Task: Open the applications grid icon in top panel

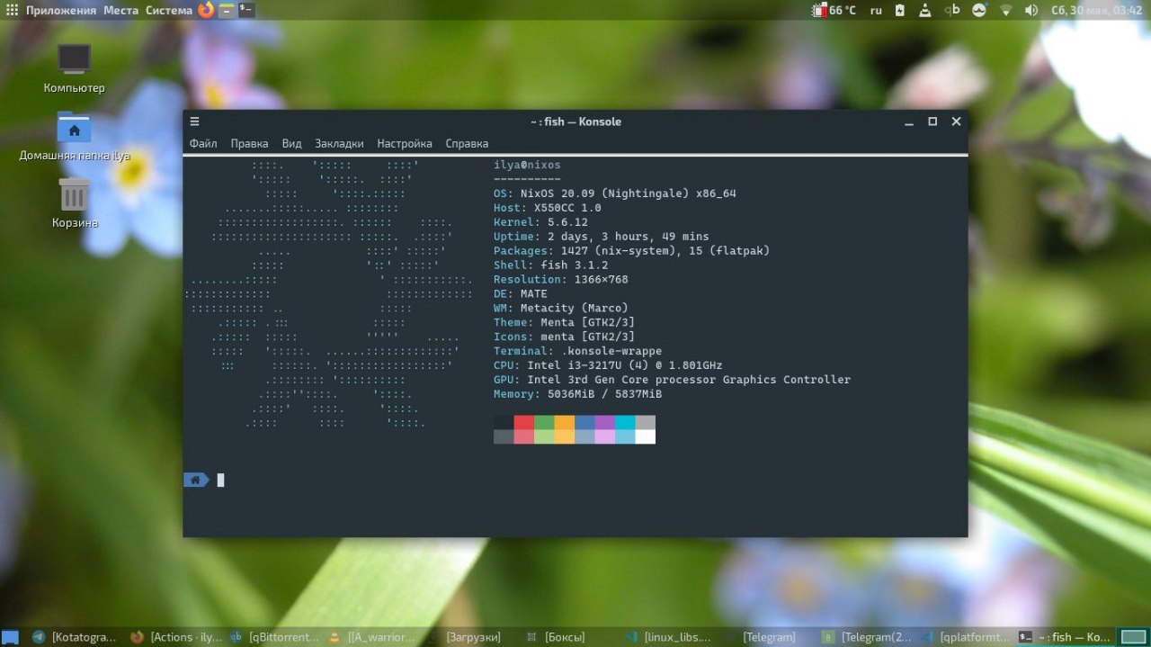Action: [12, 10]
